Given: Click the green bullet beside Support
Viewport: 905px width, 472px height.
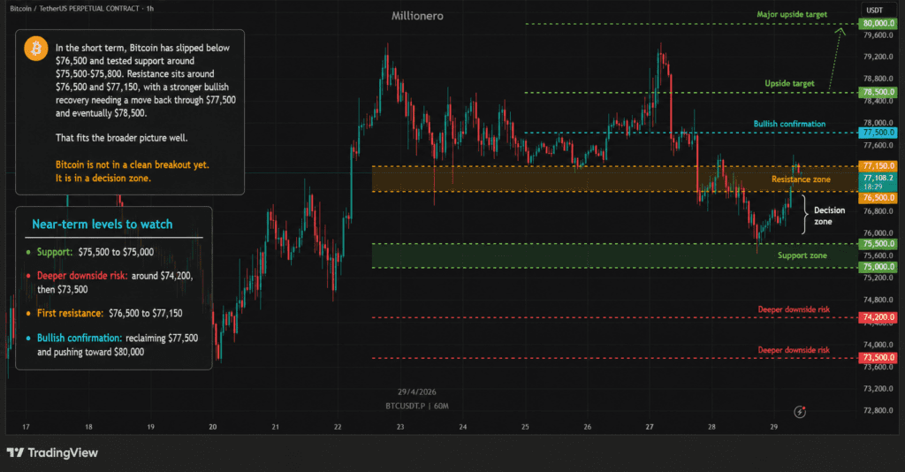Looking at the screenshot, I should [28, 253].
